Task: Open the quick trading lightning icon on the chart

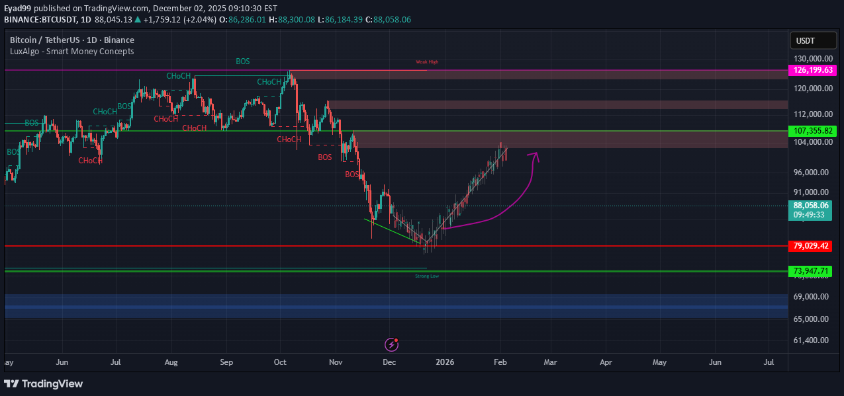Action: pyautogui.click(x=391, y=344)
